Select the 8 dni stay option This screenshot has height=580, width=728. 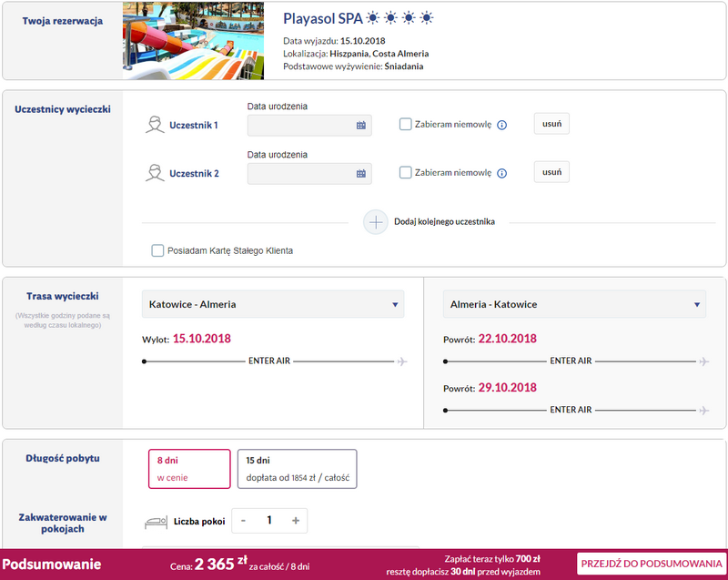(189, 469)
